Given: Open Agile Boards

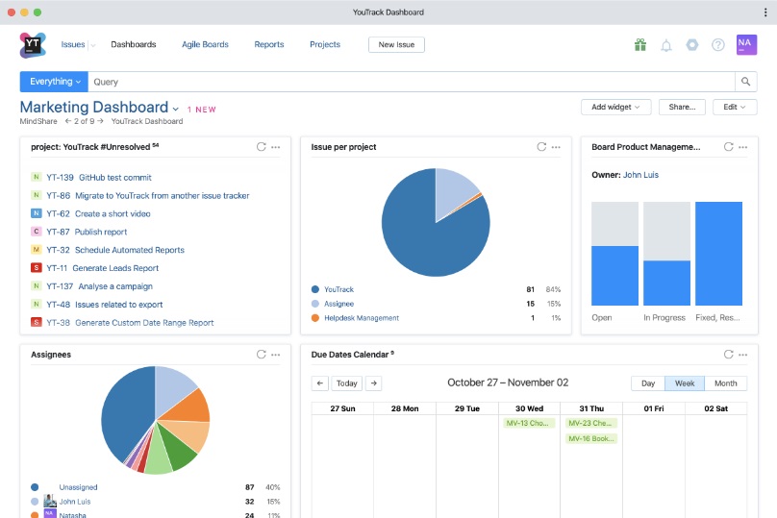Looking at the screenshot, I should (x=205, y=44).
